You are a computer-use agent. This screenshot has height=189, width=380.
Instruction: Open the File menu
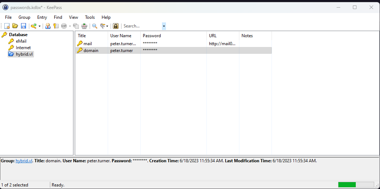[x=8, y=17]
